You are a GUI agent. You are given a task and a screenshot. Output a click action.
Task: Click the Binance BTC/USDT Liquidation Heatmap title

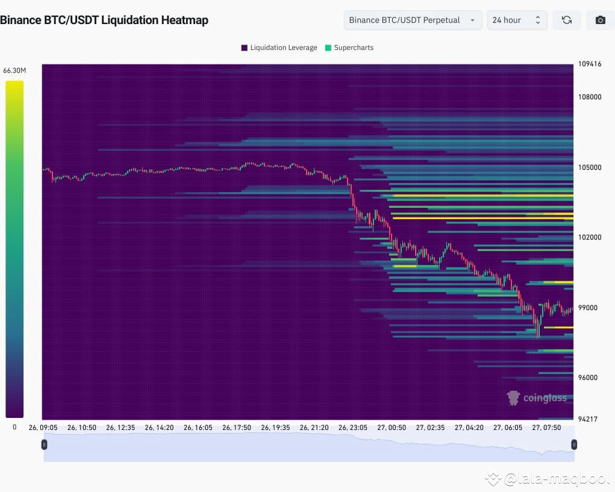pos(105,20)
